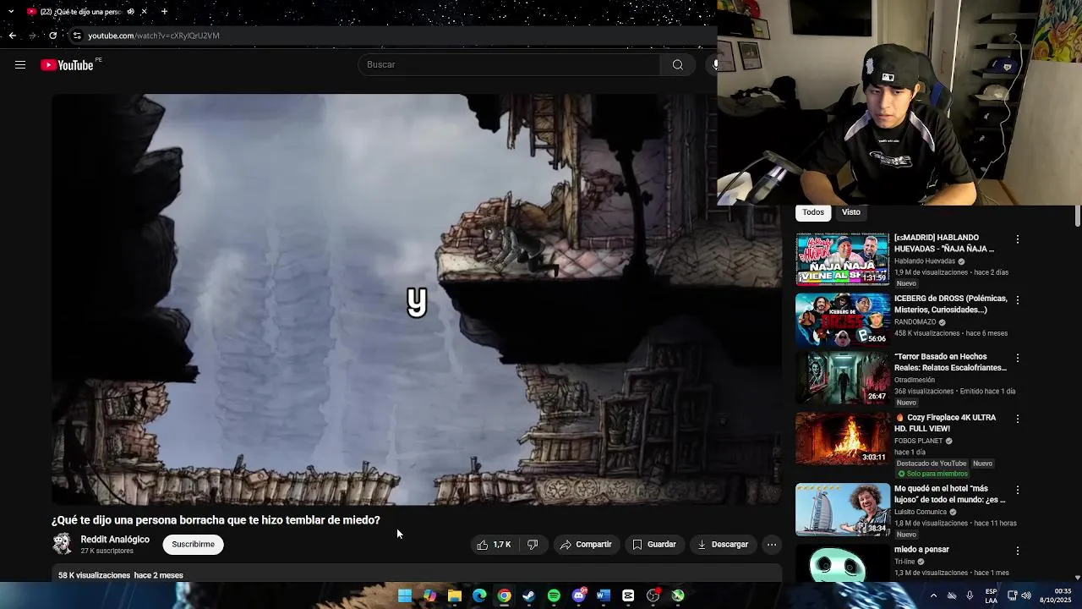Open the site info icon in address bar
Screen dimensions: 1082x609
(77, 36)
